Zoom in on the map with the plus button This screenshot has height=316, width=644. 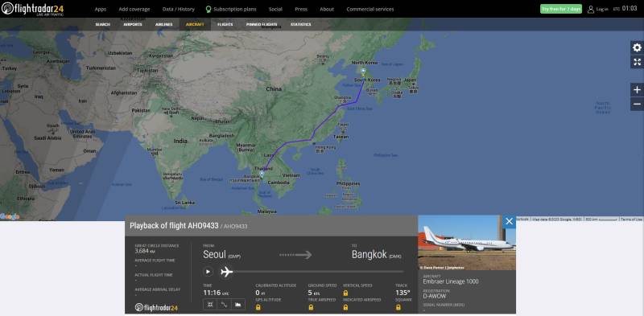tap(637, 90)
